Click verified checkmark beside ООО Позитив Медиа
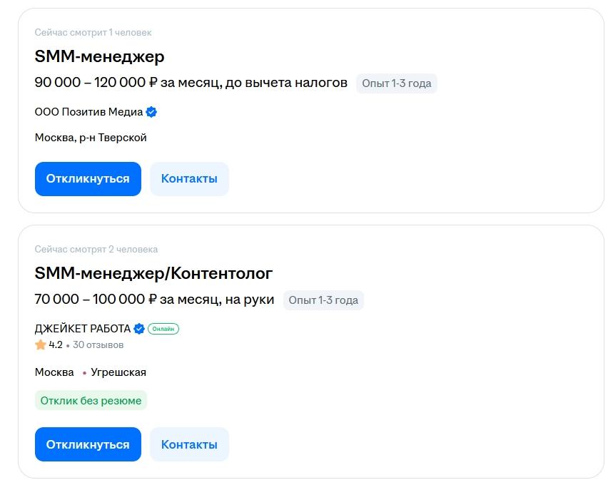The width and height of the screenshot is (613, 485). click(x=151, y=112)
